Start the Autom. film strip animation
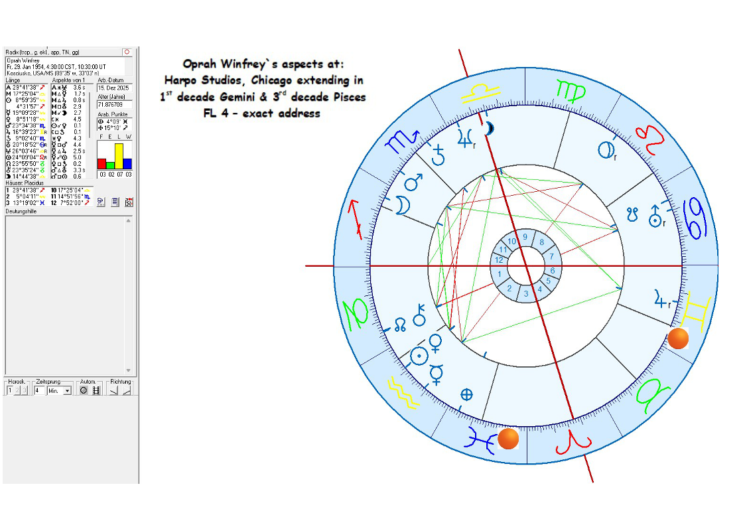This screenshot has height=527, width=745. coord(96,391)
